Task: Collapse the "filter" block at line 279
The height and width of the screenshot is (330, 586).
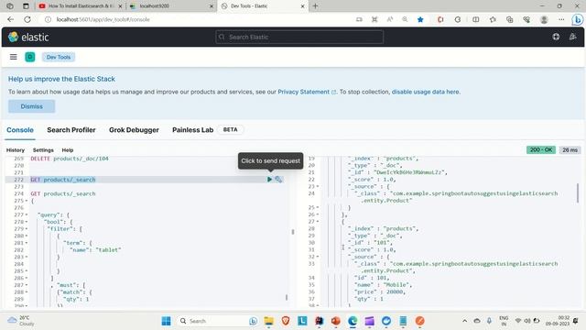Action: (27, 229)
